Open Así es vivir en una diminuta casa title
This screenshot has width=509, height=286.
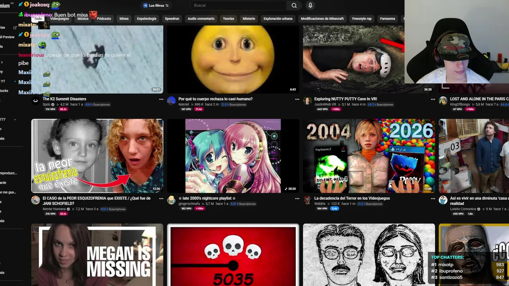[x=479, y=201]
